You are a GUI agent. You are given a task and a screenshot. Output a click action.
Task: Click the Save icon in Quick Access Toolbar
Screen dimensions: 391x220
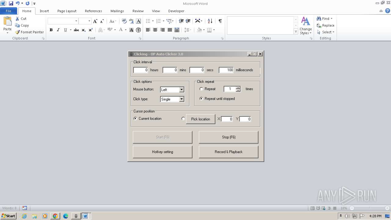11,3
